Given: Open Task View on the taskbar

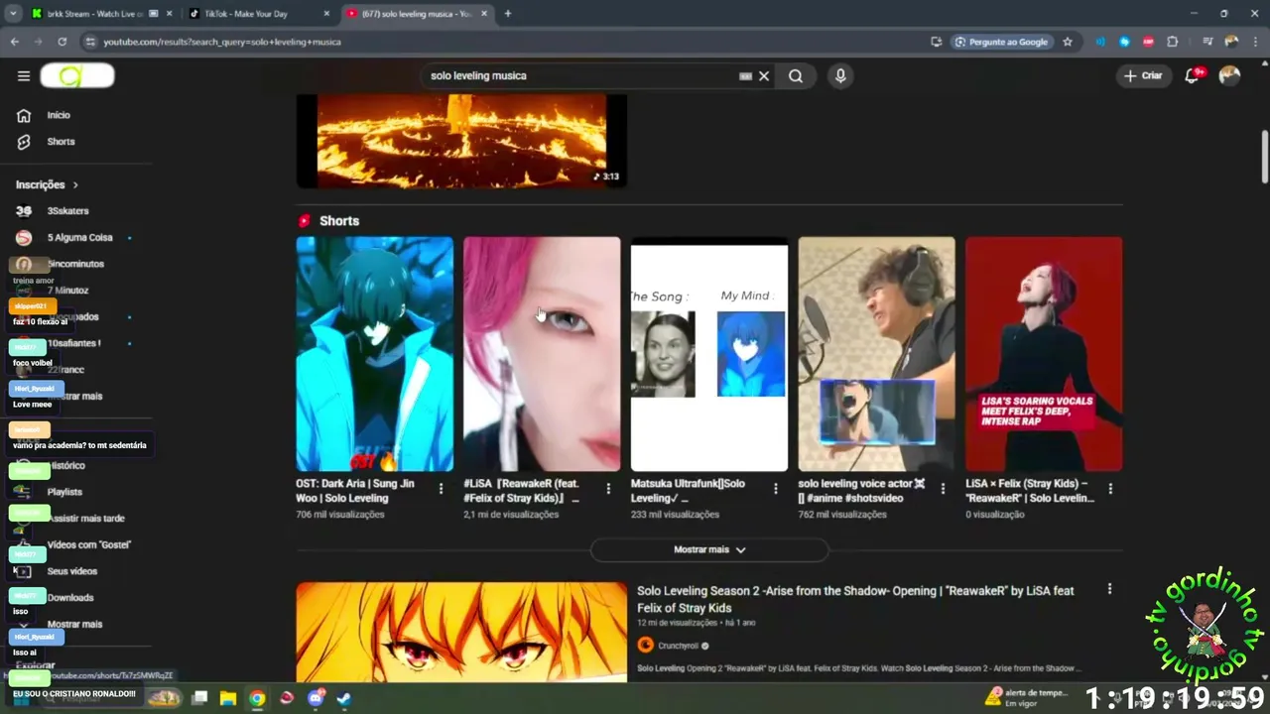Looking at the screenshot, I should (199, 698).
